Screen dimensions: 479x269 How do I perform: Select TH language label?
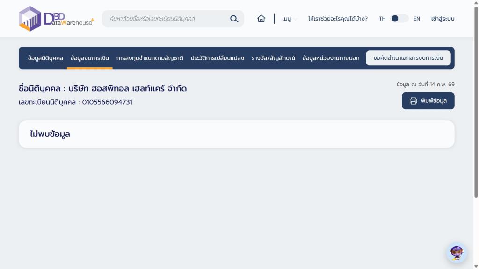[382, 19]
